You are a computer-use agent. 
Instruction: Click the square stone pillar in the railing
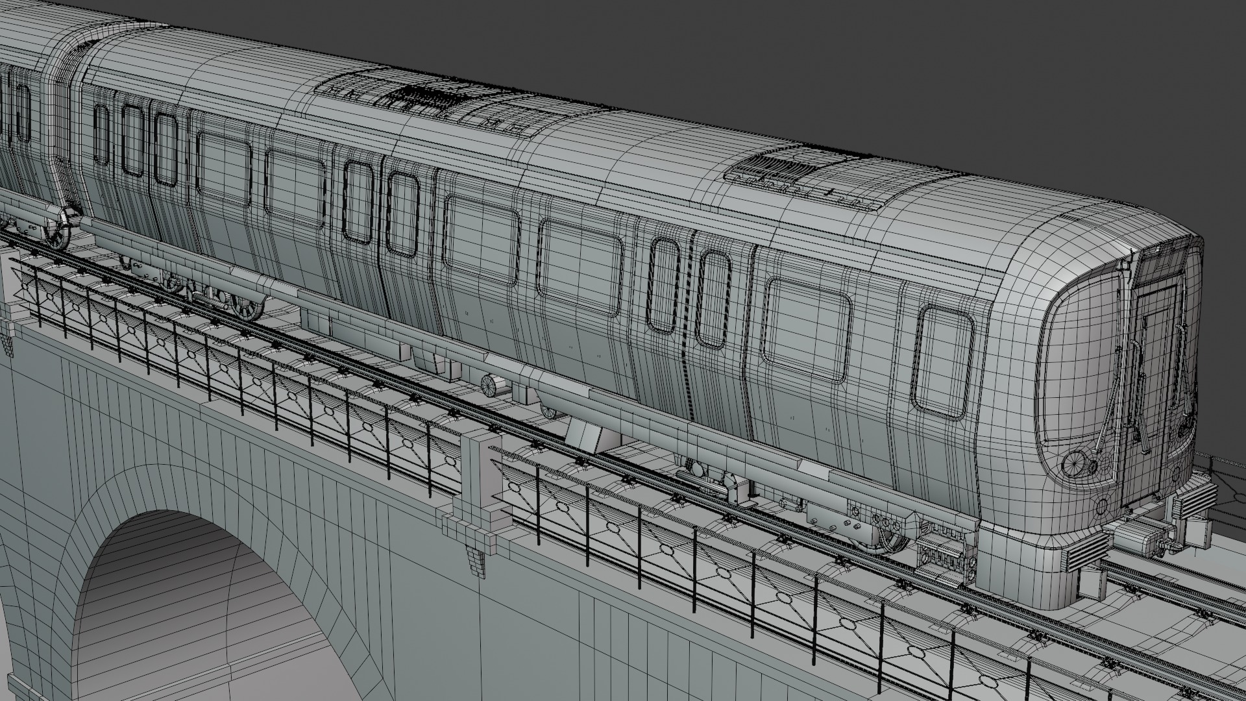pos(482,478)
